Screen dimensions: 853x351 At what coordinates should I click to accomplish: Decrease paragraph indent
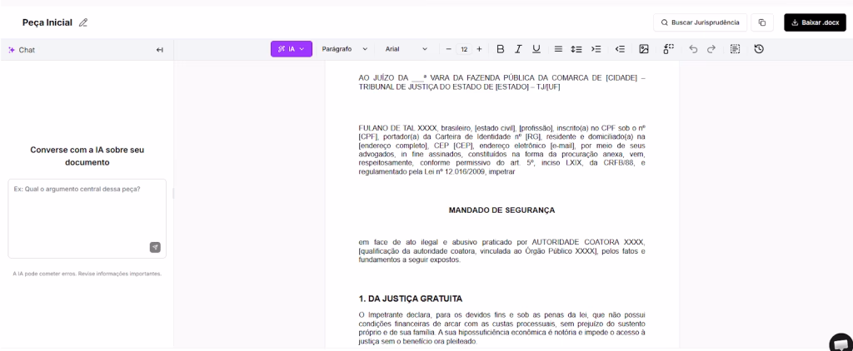click(x=620, y=49)
